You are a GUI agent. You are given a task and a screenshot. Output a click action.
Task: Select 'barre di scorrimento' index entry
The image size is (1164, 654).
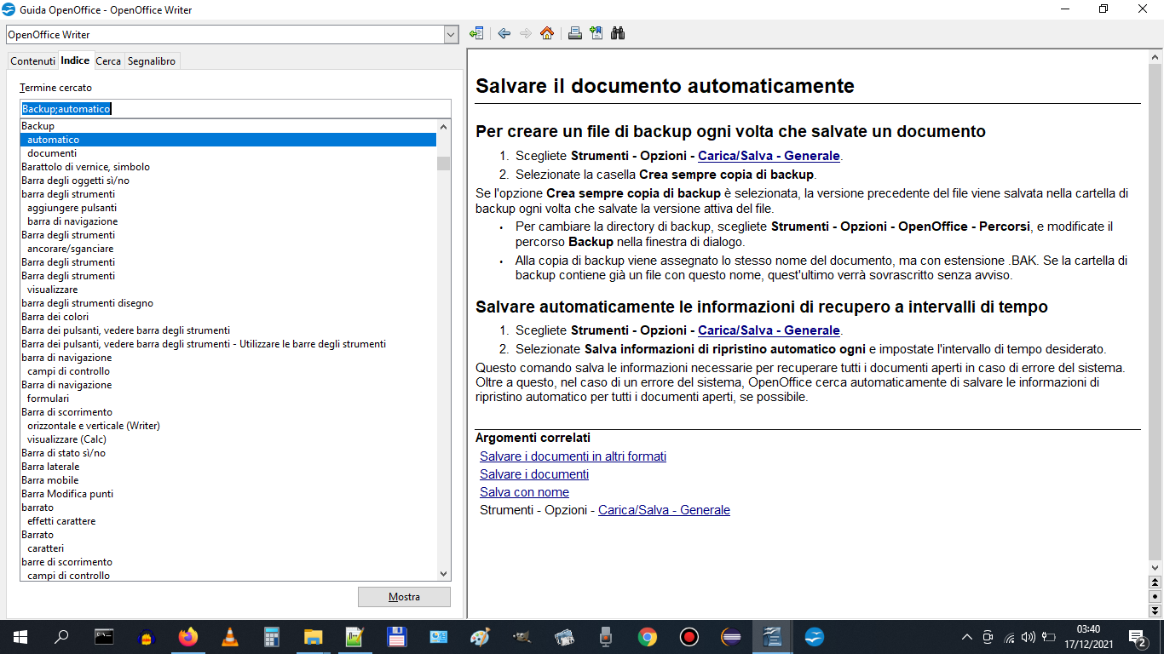[x=228, y=562]
